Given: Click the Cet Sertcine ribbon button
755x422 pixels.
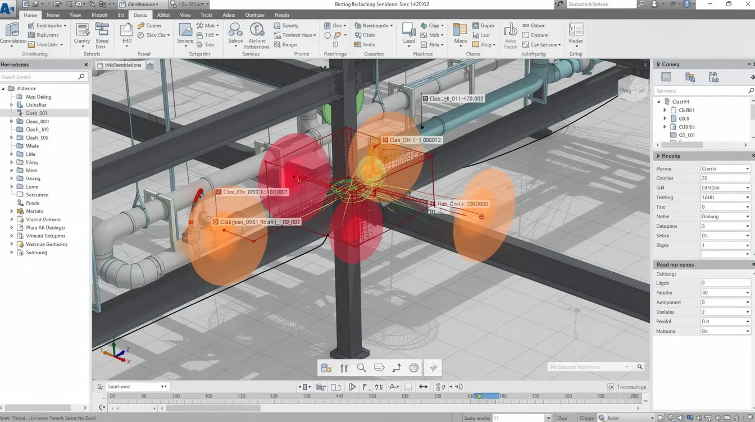Looking at the screenshot, I should click(x=541, y=44).
